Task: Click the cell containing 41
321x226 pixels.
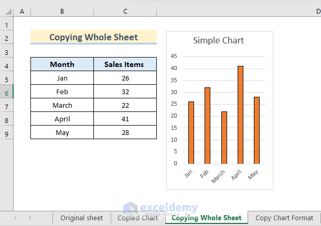Action: click(125, 119)
